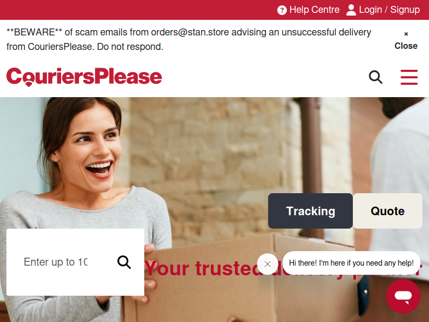Dismiss the chat greeting with the round X
Screen dimensions: 429x322
[268, 264]
